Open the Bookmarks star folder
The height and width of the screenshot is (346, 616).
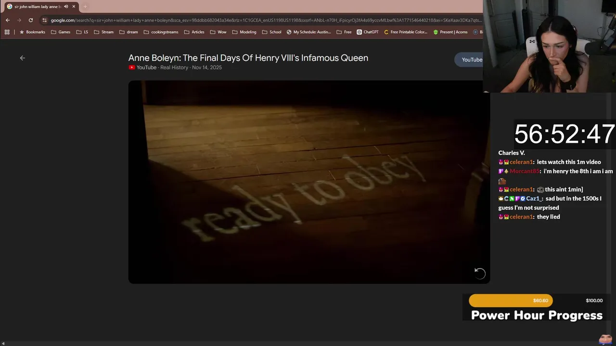[x=32, y=32]
